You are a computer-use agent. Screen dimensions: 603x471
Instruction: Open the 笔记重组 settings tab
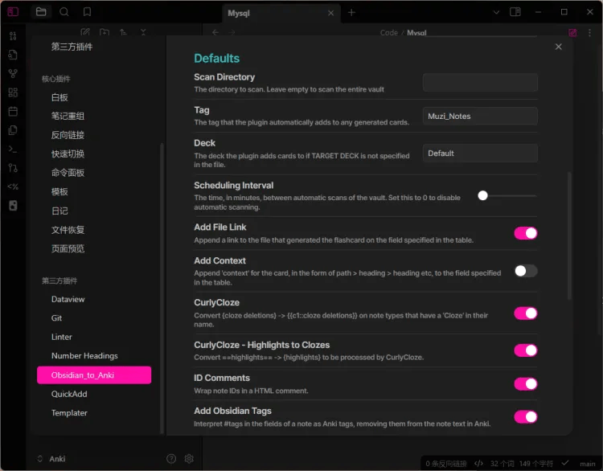click(x=94, y=116)
